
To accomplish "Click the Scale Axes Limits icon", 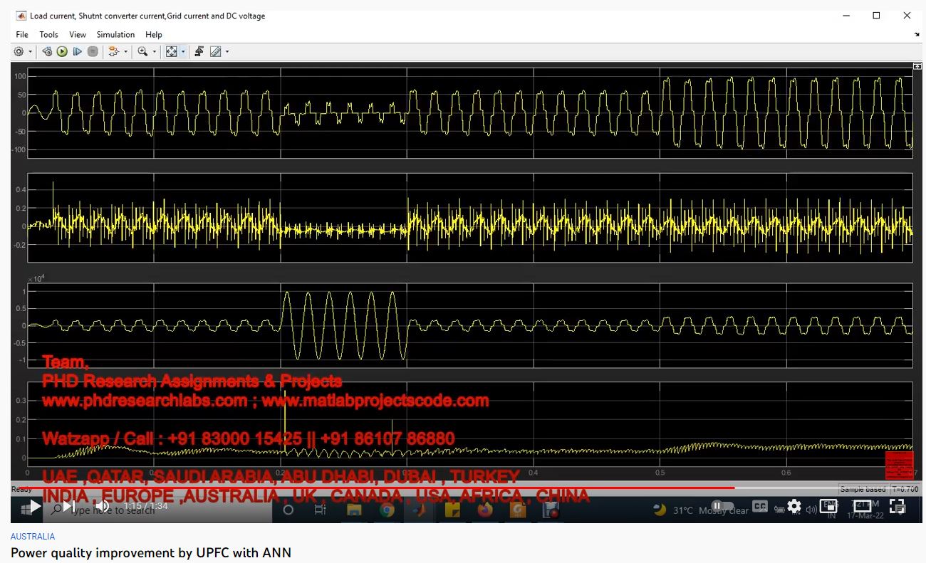I will pyautogui.click(x=171, y=52).
